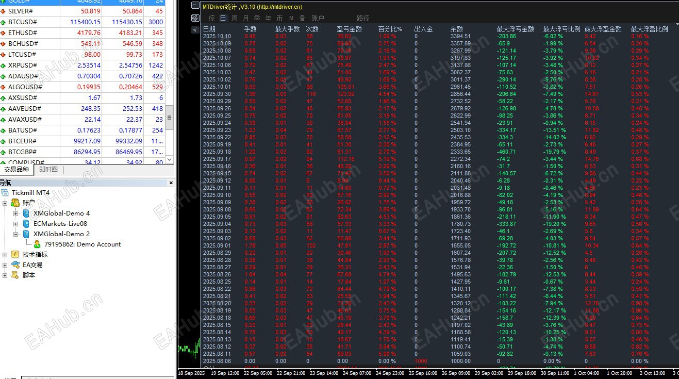Click the XMGlobal-Demo 4 server icon

[x=26, y=213]
